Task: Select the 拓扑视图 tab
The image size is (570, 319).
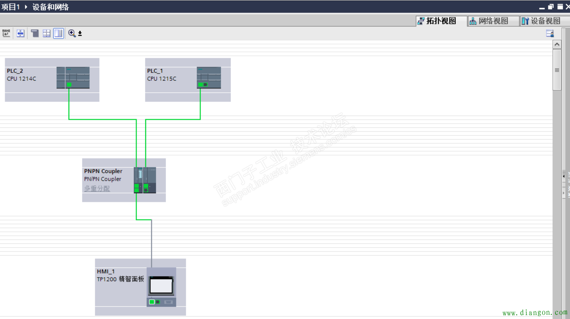Action: click(437, 21)
